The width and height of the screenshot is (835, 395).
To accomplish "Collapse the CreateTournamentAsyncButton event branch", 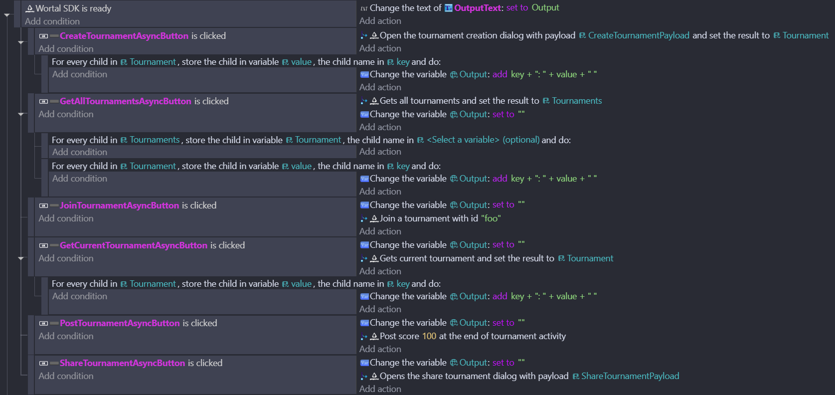I will click(x=21, y=42).
